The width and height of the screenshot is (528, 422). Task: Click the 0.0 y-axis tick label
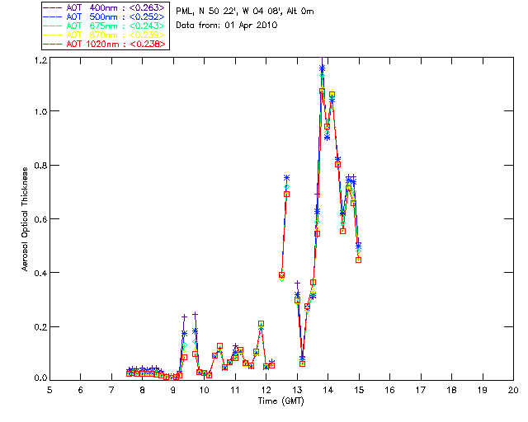pyautogui.click(x=40, y=377)
